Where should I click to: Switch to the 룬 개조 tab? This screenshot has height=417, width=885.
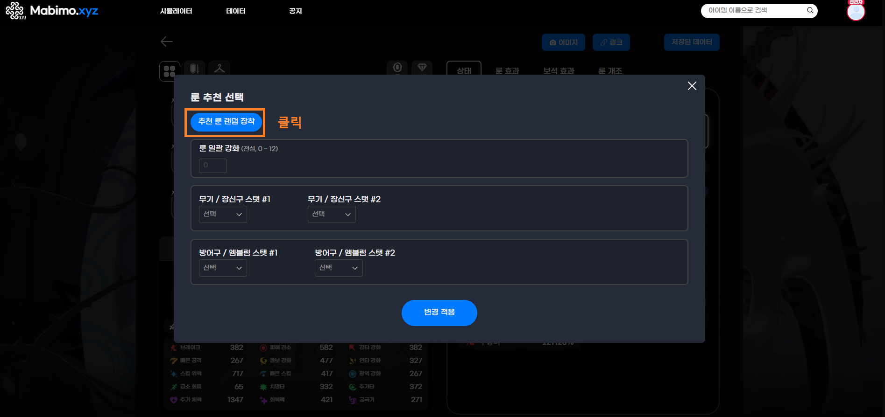click(610, 70)
